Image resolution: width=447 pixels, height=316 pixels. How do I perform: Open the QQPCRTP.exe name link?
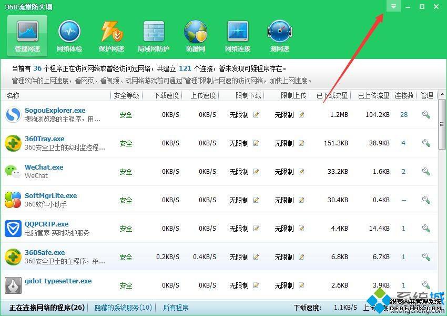click(46, 224)
